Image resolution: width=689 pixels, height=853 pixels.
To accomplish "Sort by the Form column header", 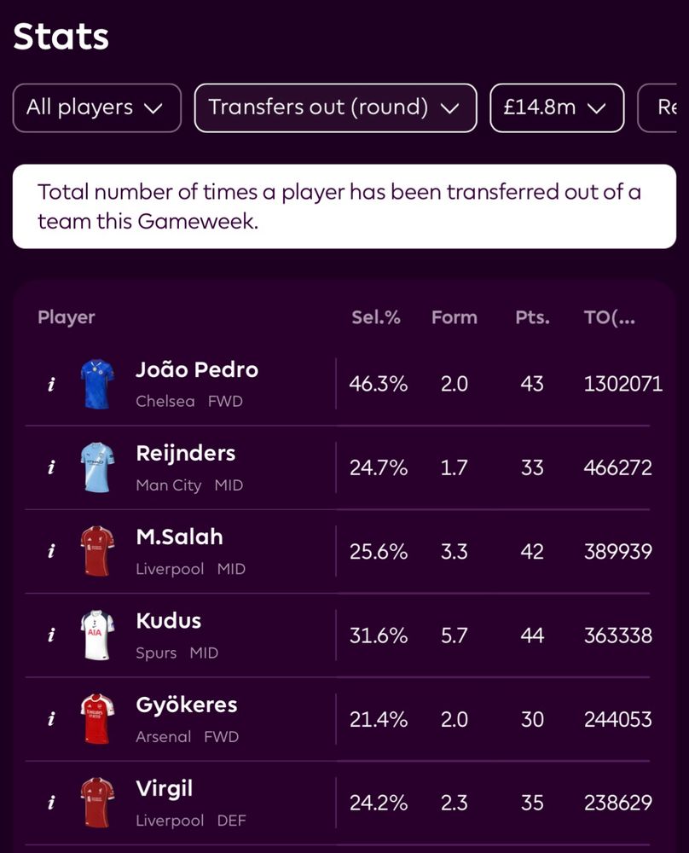I will tap(455, 317).
